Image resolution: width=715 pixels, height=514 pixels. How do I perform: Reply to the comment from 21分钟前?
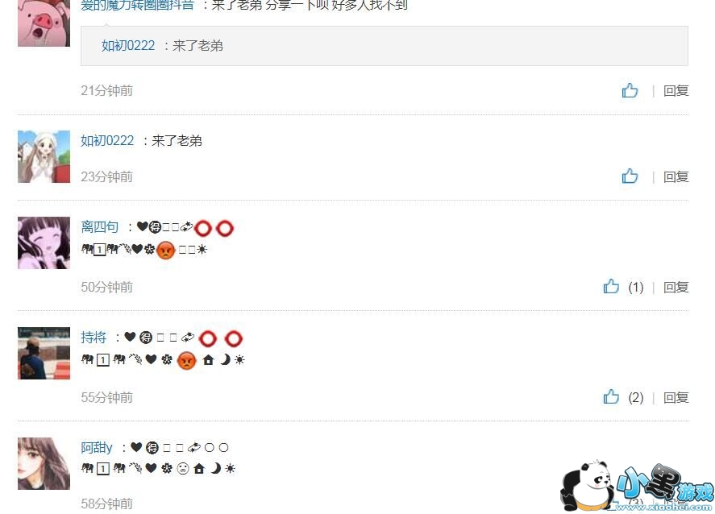point(676,91)
